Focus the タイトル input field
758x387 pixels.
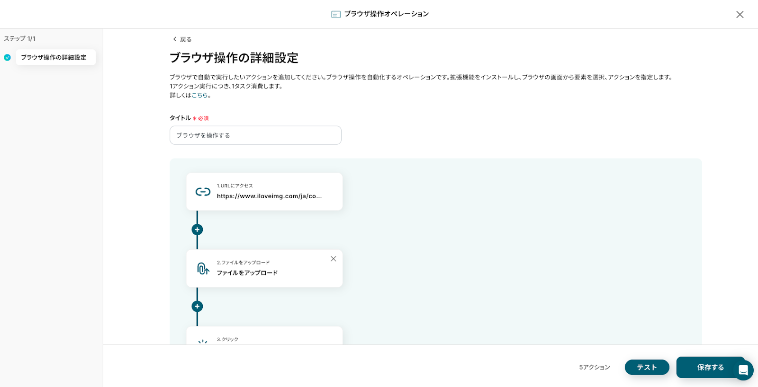click(255, 135)
